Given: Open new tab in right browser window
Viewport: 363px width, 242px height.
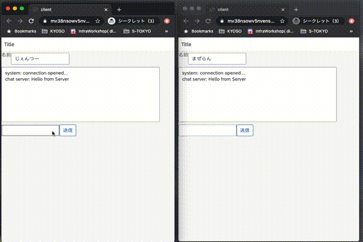Looking at the screenshot, I should point(296,10).
